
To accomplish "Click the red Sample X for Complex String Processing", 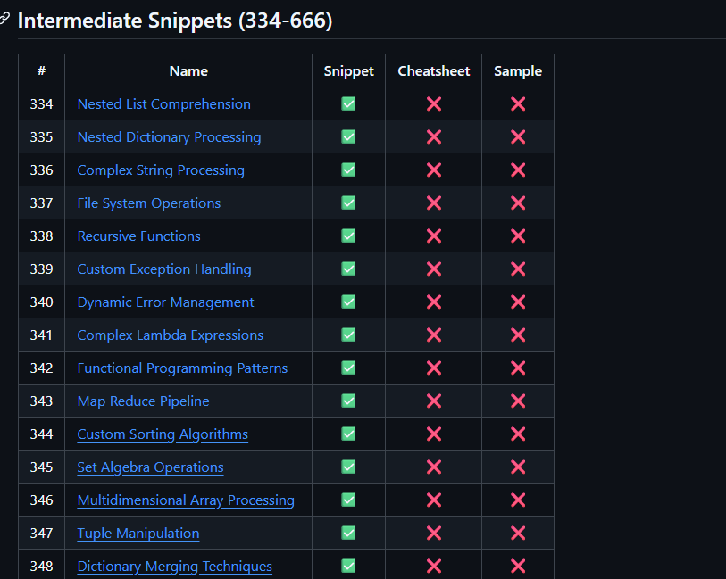I will (x=518, y=170).
